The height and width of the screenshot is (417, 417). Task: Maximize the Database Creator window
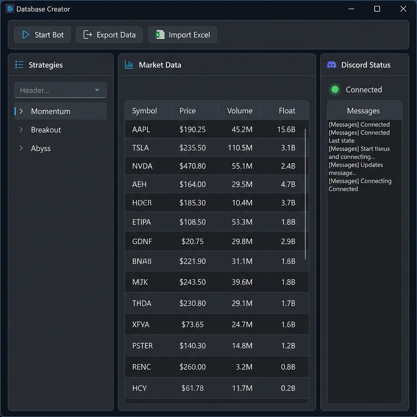(x=377, y=9)
